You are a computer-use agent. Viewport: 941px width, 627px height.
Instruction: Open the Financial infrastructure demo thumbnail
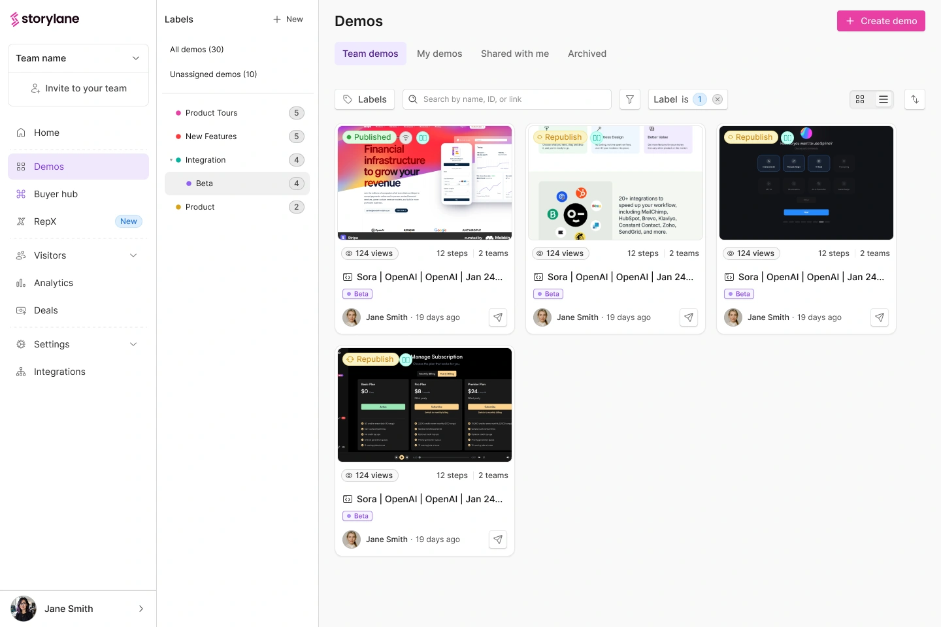coord(425,183)
